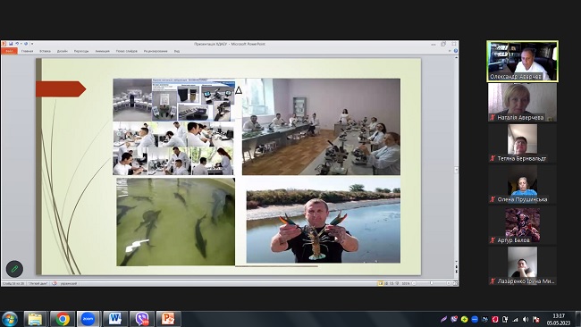Open Word from the taskbar
This screenshot has width=581, height=327.
coord(115,318)
